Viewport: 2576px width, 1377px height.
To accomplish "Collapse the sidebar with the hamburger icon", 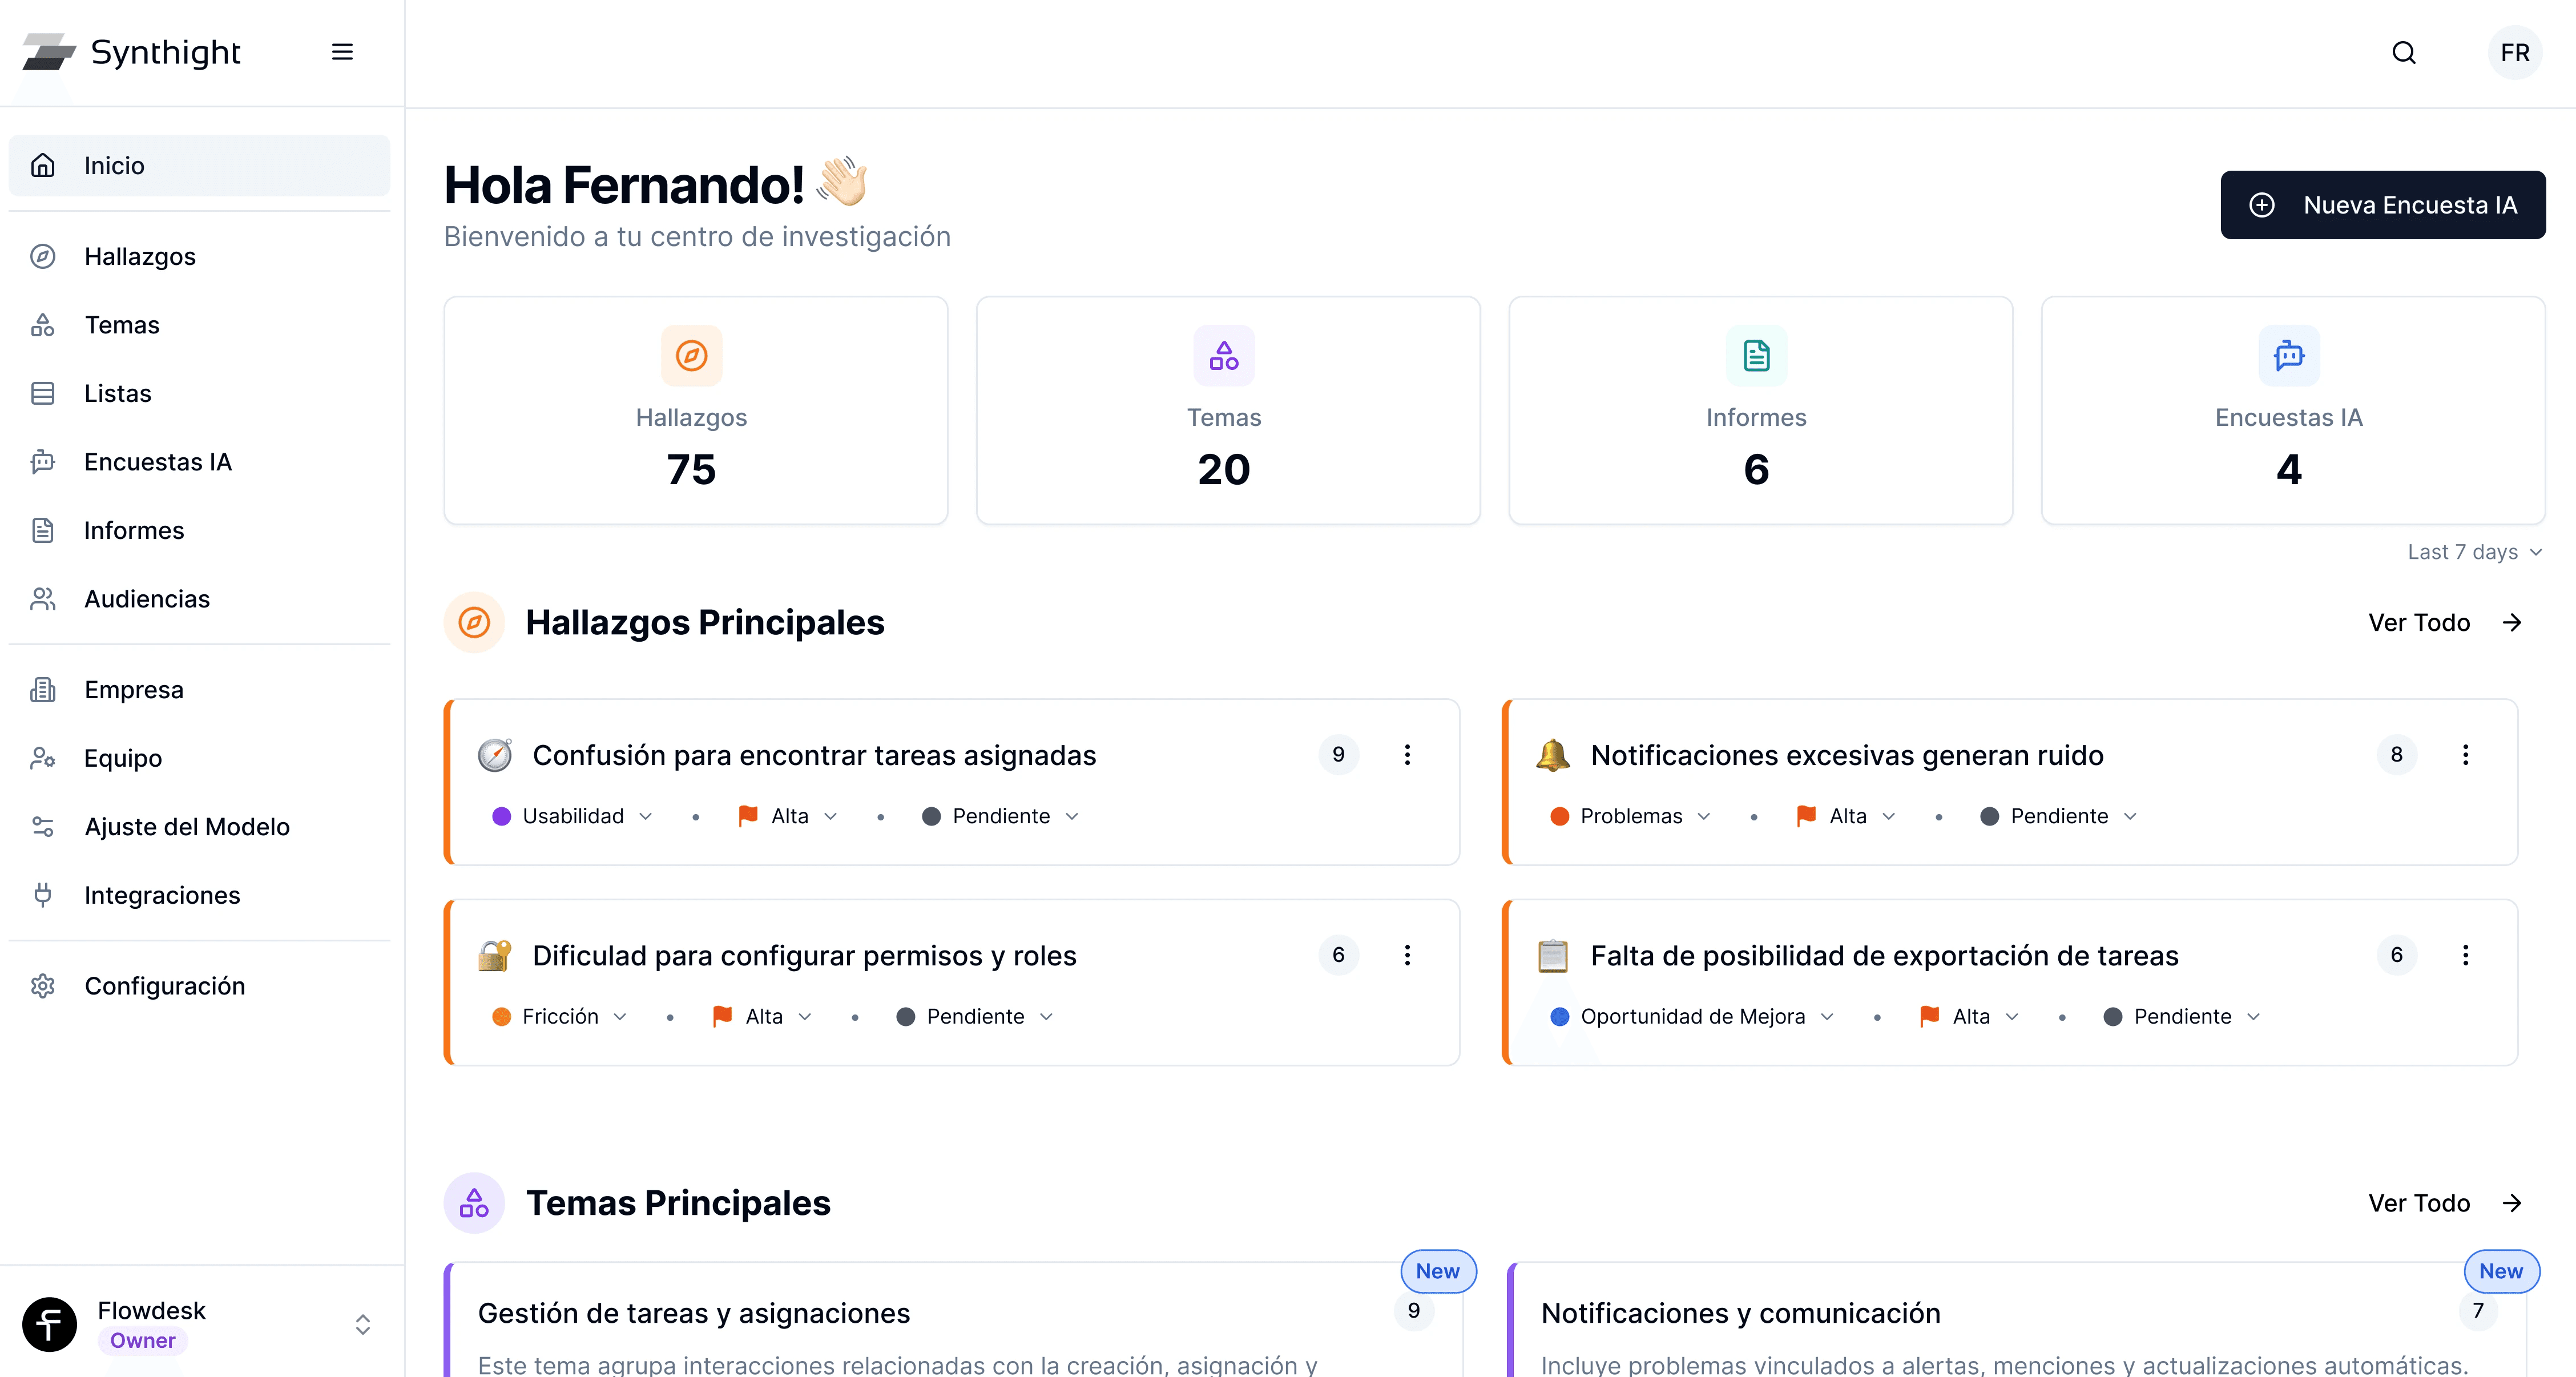I will point(342,51).
